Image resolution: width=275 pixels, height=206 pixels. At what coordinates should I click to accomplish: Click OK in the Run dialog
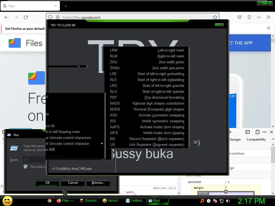pos(48,183)
